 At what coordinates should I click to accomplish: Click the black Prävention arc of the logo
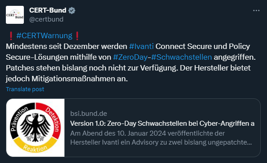(19, 117)
